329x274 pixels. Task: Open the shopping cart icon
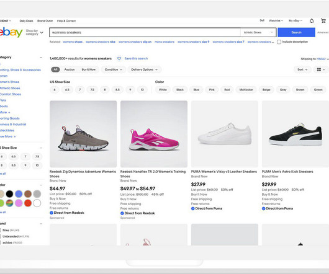click(x=323, y=20)
